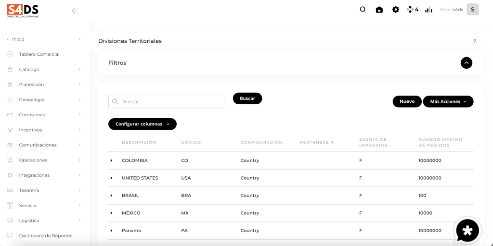Collapse sidebar with double chevron icon
Screen dimensions: 493x246
click(75, 11)
